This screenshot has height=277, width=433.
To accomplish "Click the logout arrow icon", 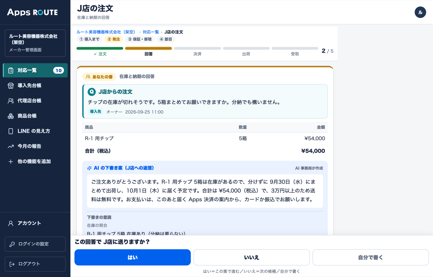I will 12,264.
